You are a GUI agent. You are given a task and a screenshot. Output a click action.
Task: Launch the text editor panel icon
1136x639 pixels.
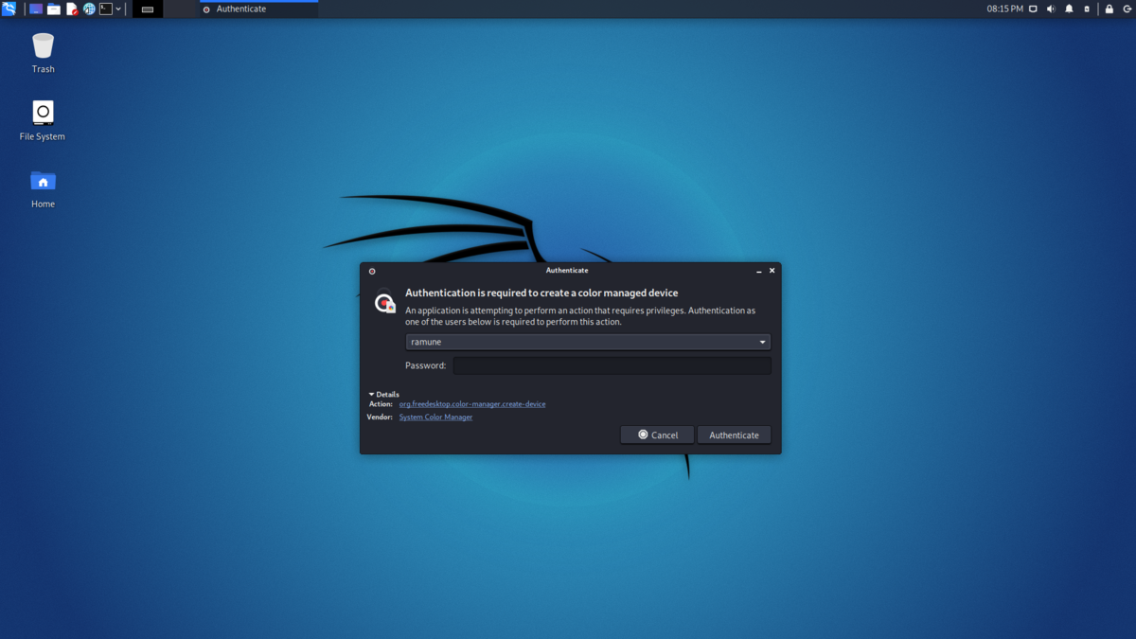(72, 9)
